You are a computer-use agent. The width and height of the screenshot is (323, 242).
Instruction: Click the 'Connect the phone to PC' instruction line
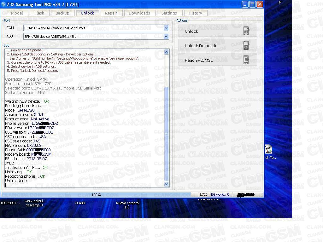point(59,62)
